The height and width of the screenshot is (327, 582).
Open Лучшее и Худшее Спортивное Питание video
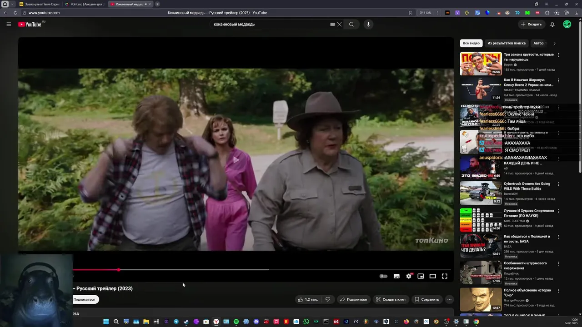point(481,220)
